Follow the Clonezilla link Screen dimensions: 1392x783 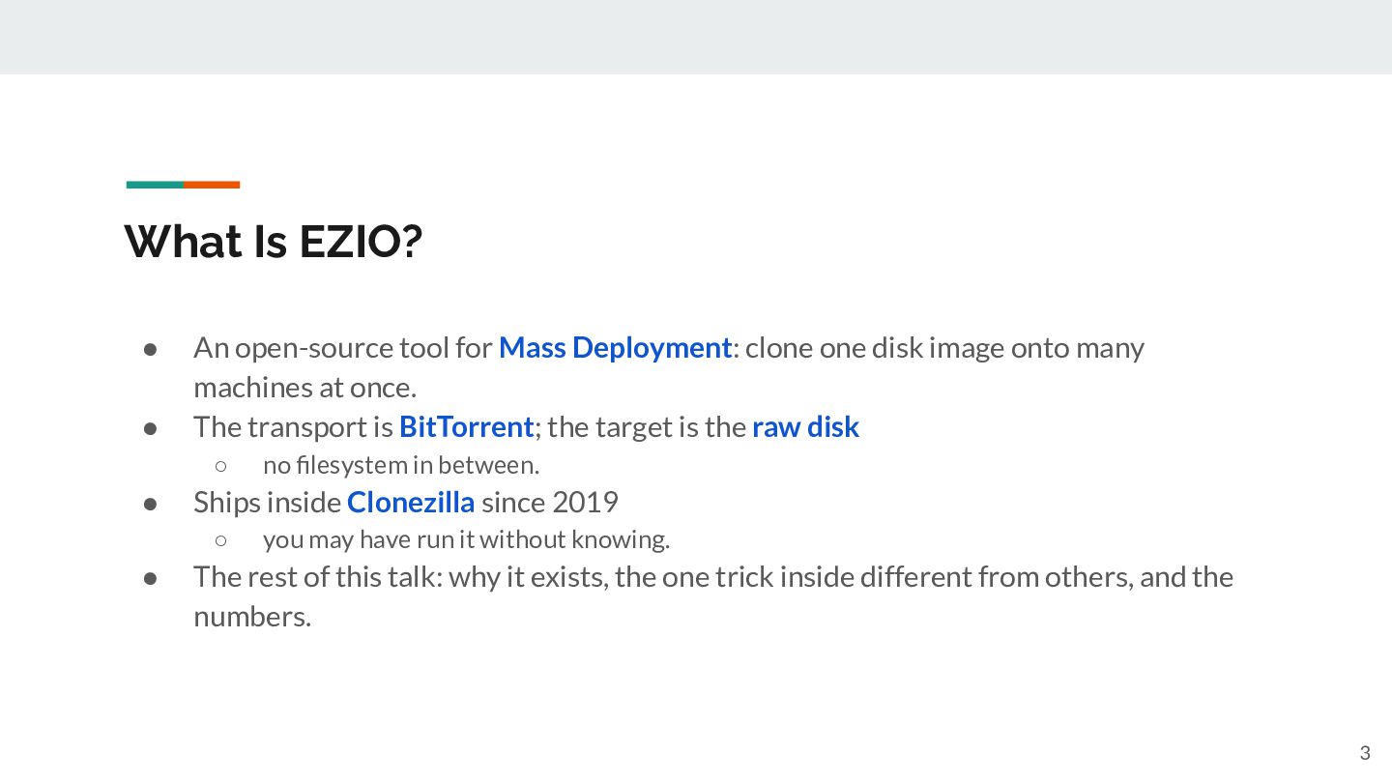[x=411, y=503]
